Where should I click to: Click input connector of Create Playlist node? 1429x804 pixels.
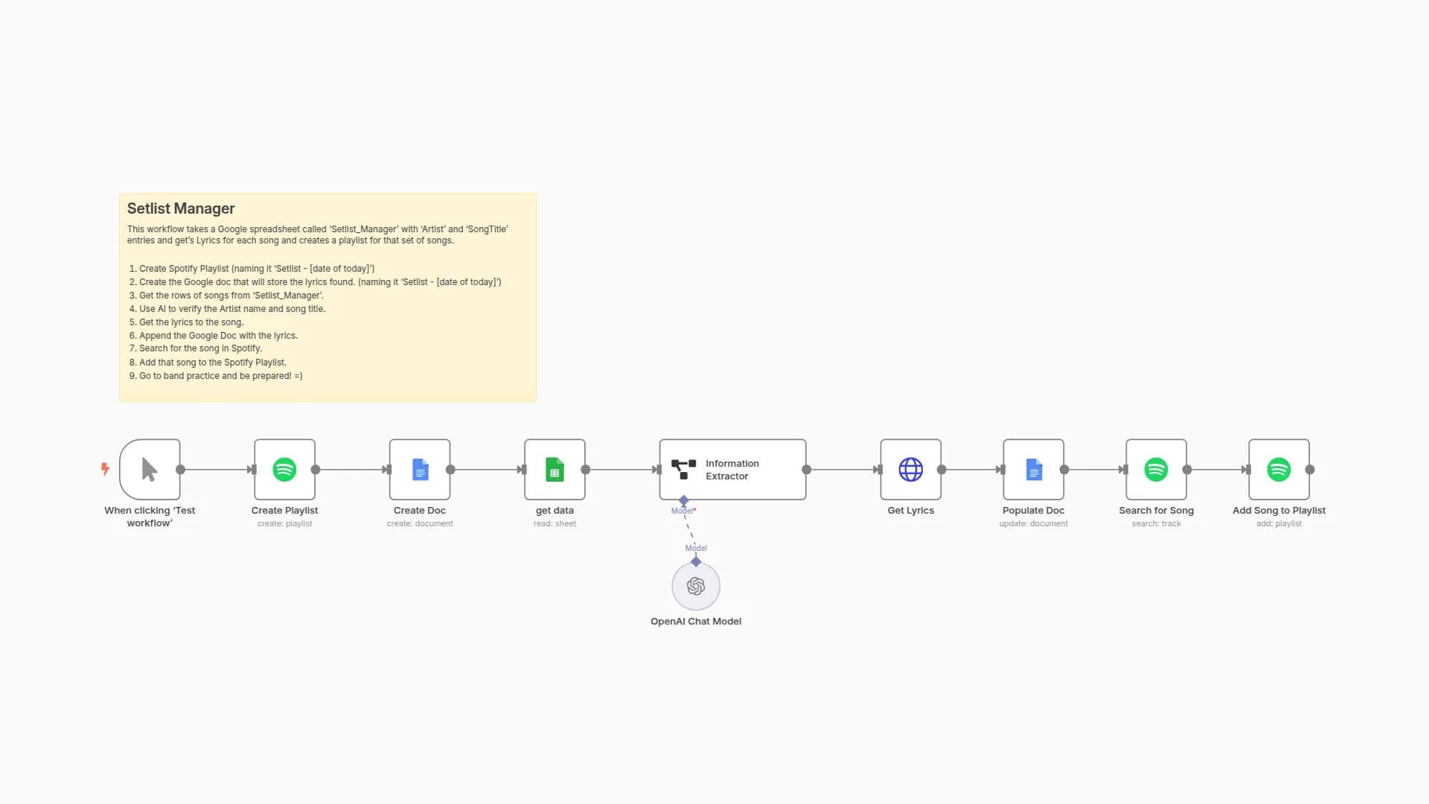254,470
